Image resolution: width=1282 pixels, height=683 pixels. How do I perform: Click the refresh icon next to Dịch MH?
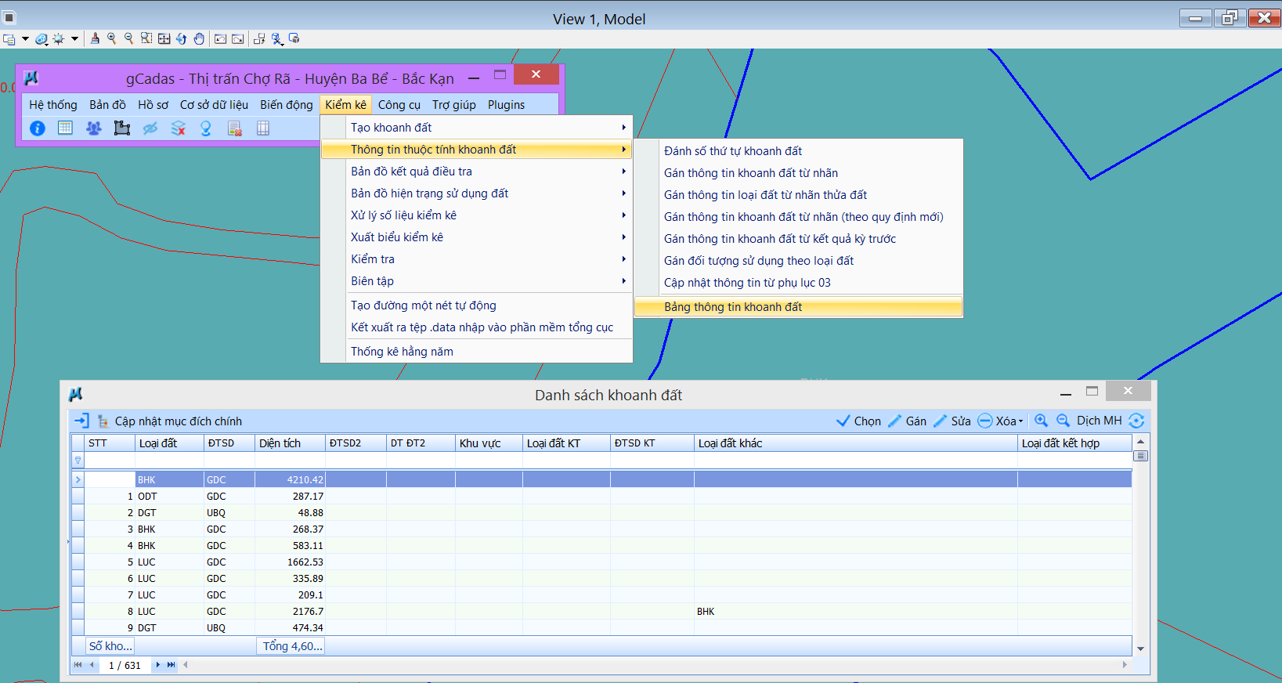[x=1136, y=421]
